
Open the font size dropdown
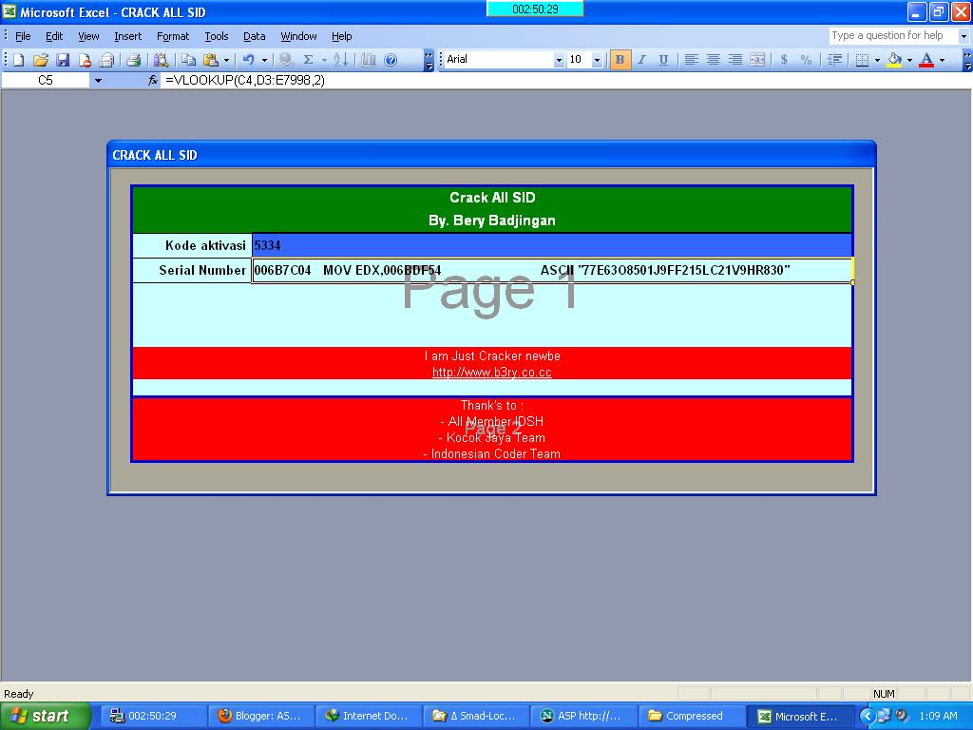coord(597,60)
